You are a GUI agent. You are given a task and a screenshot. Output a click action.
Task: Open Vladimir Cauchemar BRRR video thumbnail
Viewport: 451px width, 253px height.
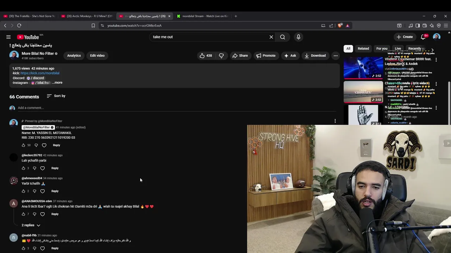(x=363, y=67)
